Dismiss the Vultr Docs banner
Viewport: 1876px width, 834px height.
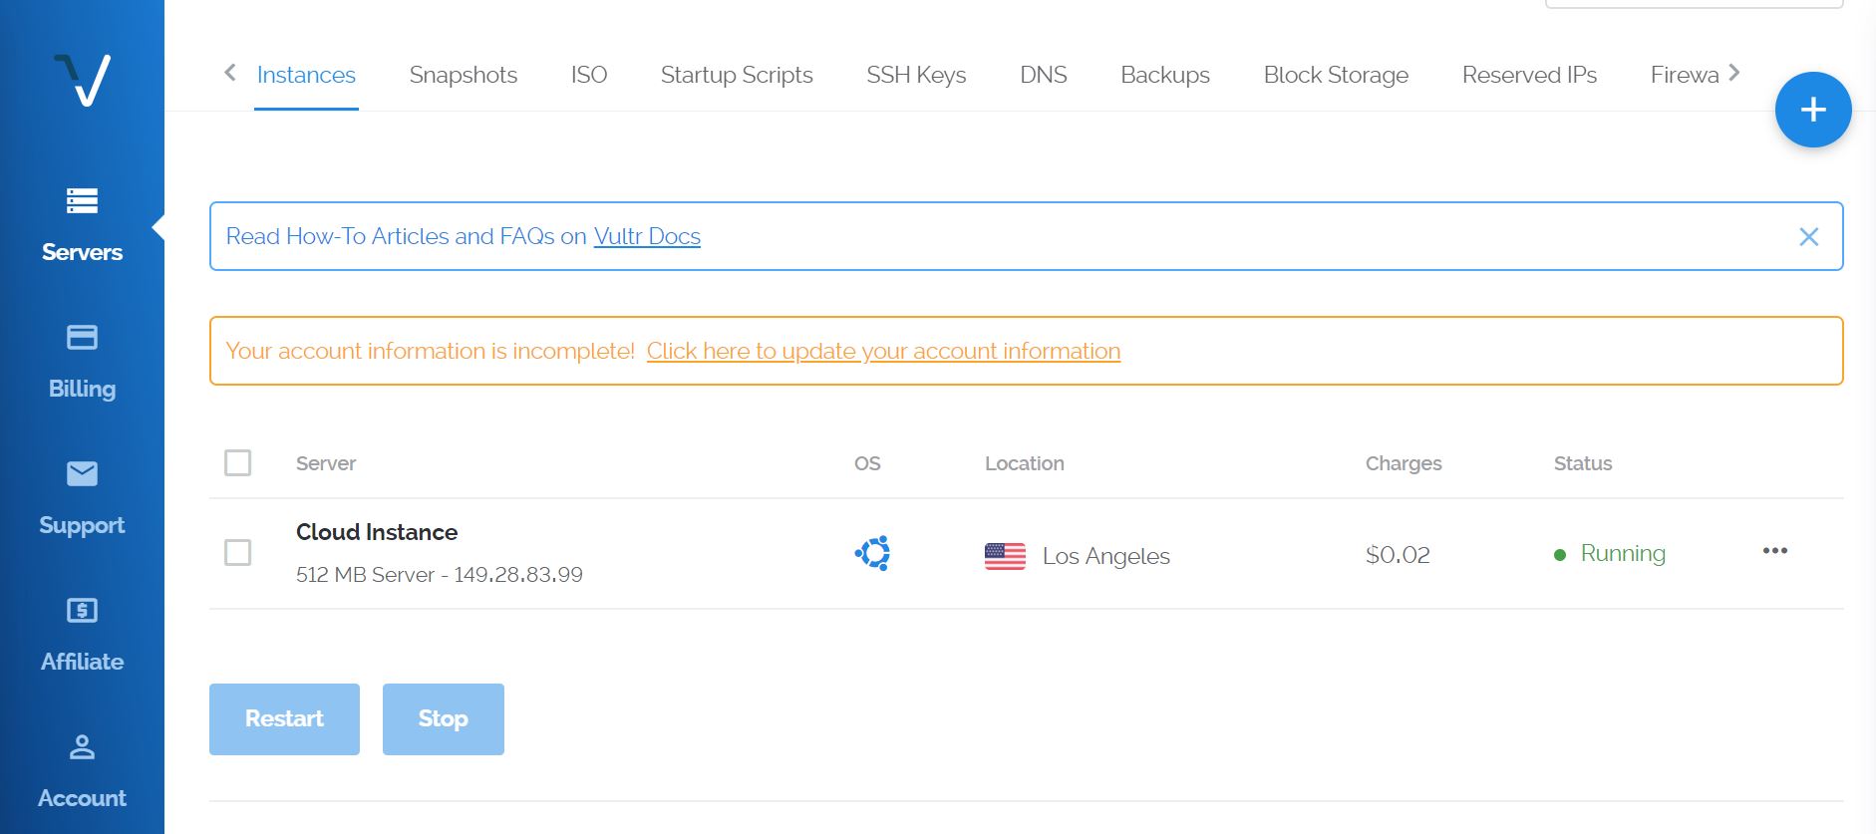1808,236
